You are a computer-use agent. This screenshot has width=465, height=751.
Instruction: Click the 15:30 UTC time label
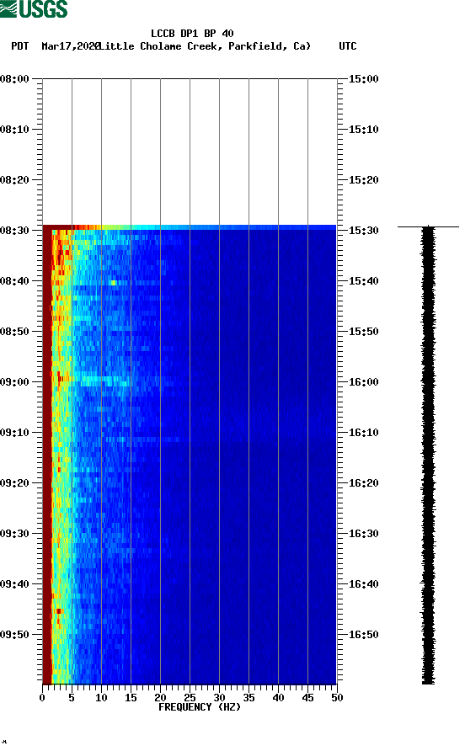tap(363, 231)
